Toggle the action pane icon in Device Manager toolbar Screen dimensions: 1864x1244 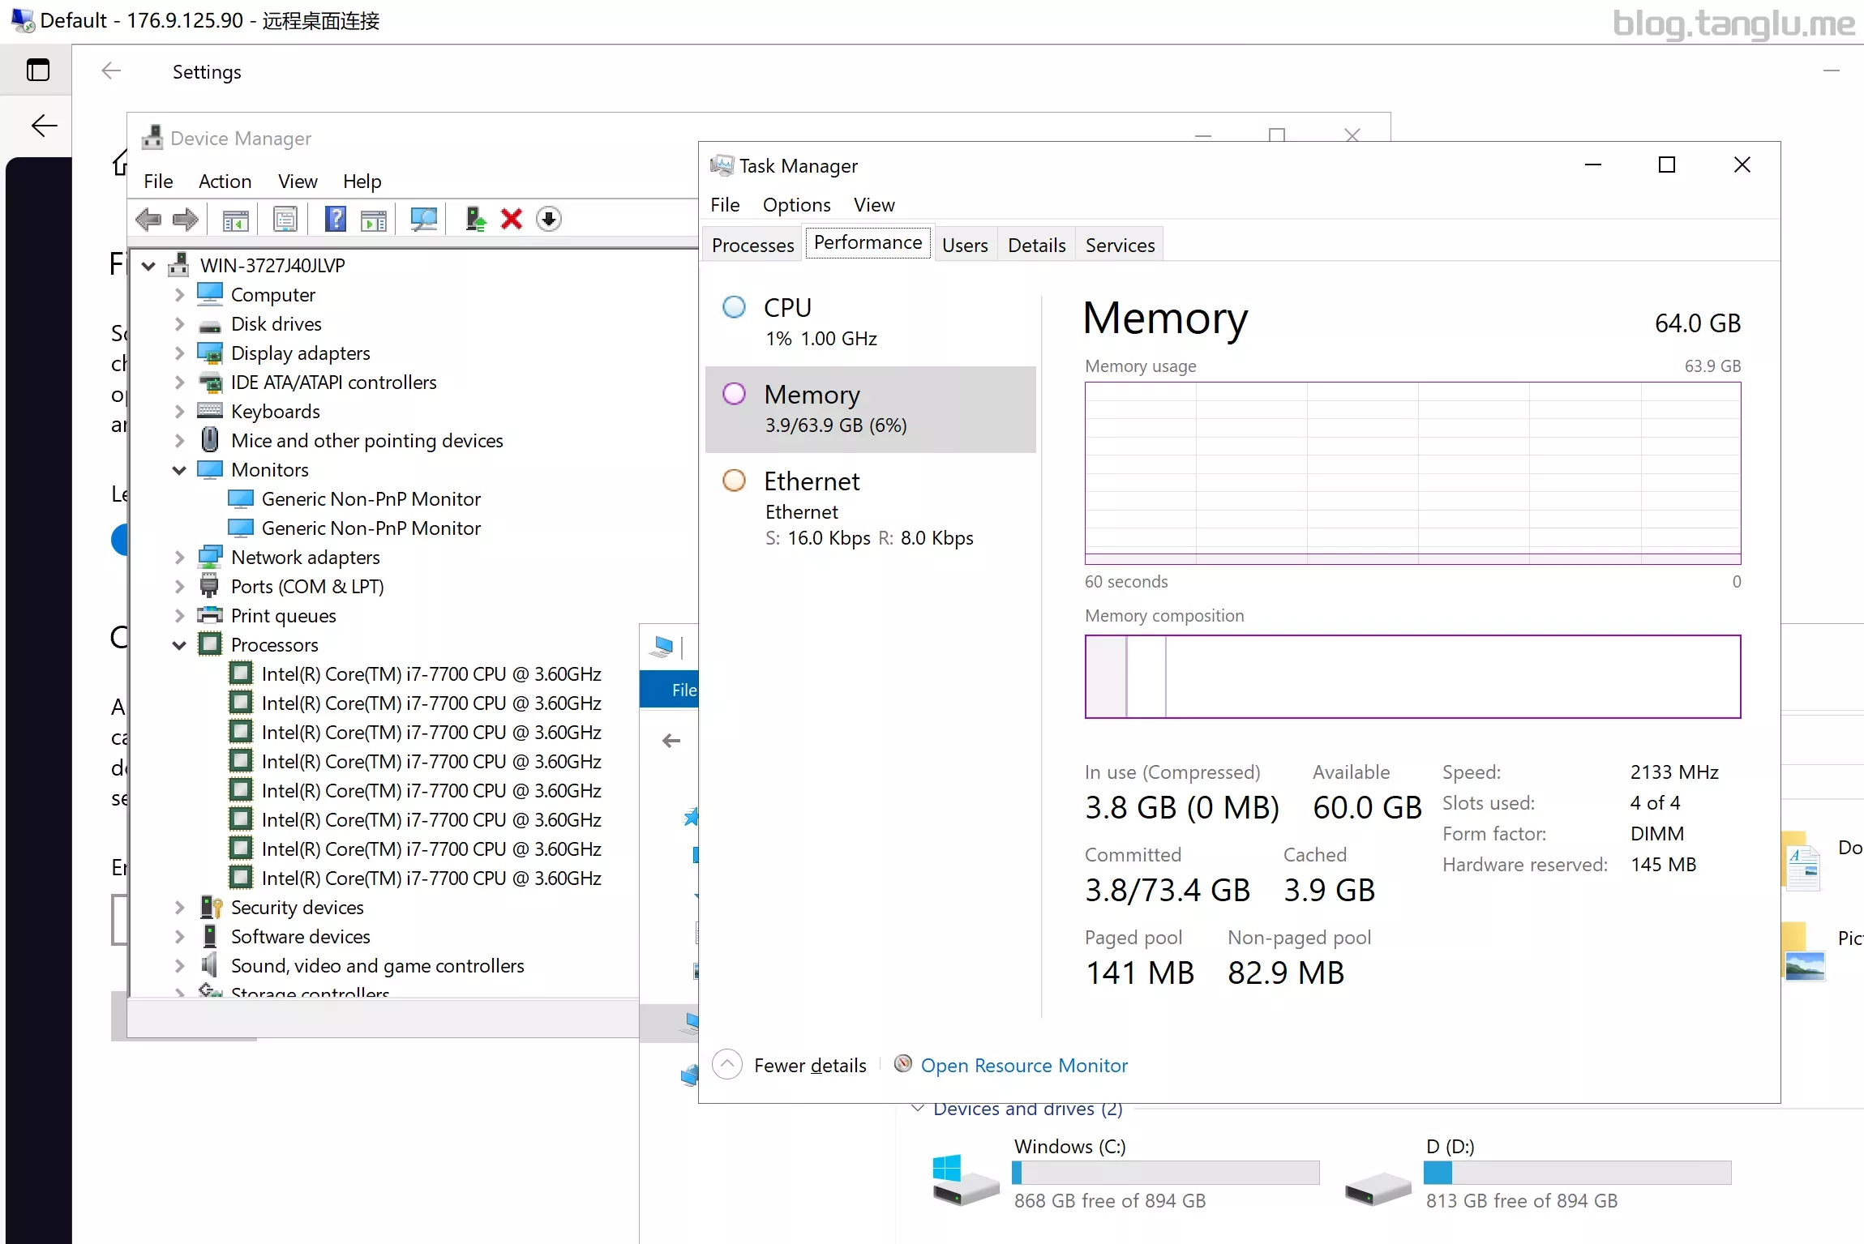[374, 219]
